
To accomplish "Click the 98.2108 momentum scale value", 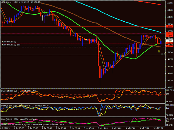I will tap(170, 115).
